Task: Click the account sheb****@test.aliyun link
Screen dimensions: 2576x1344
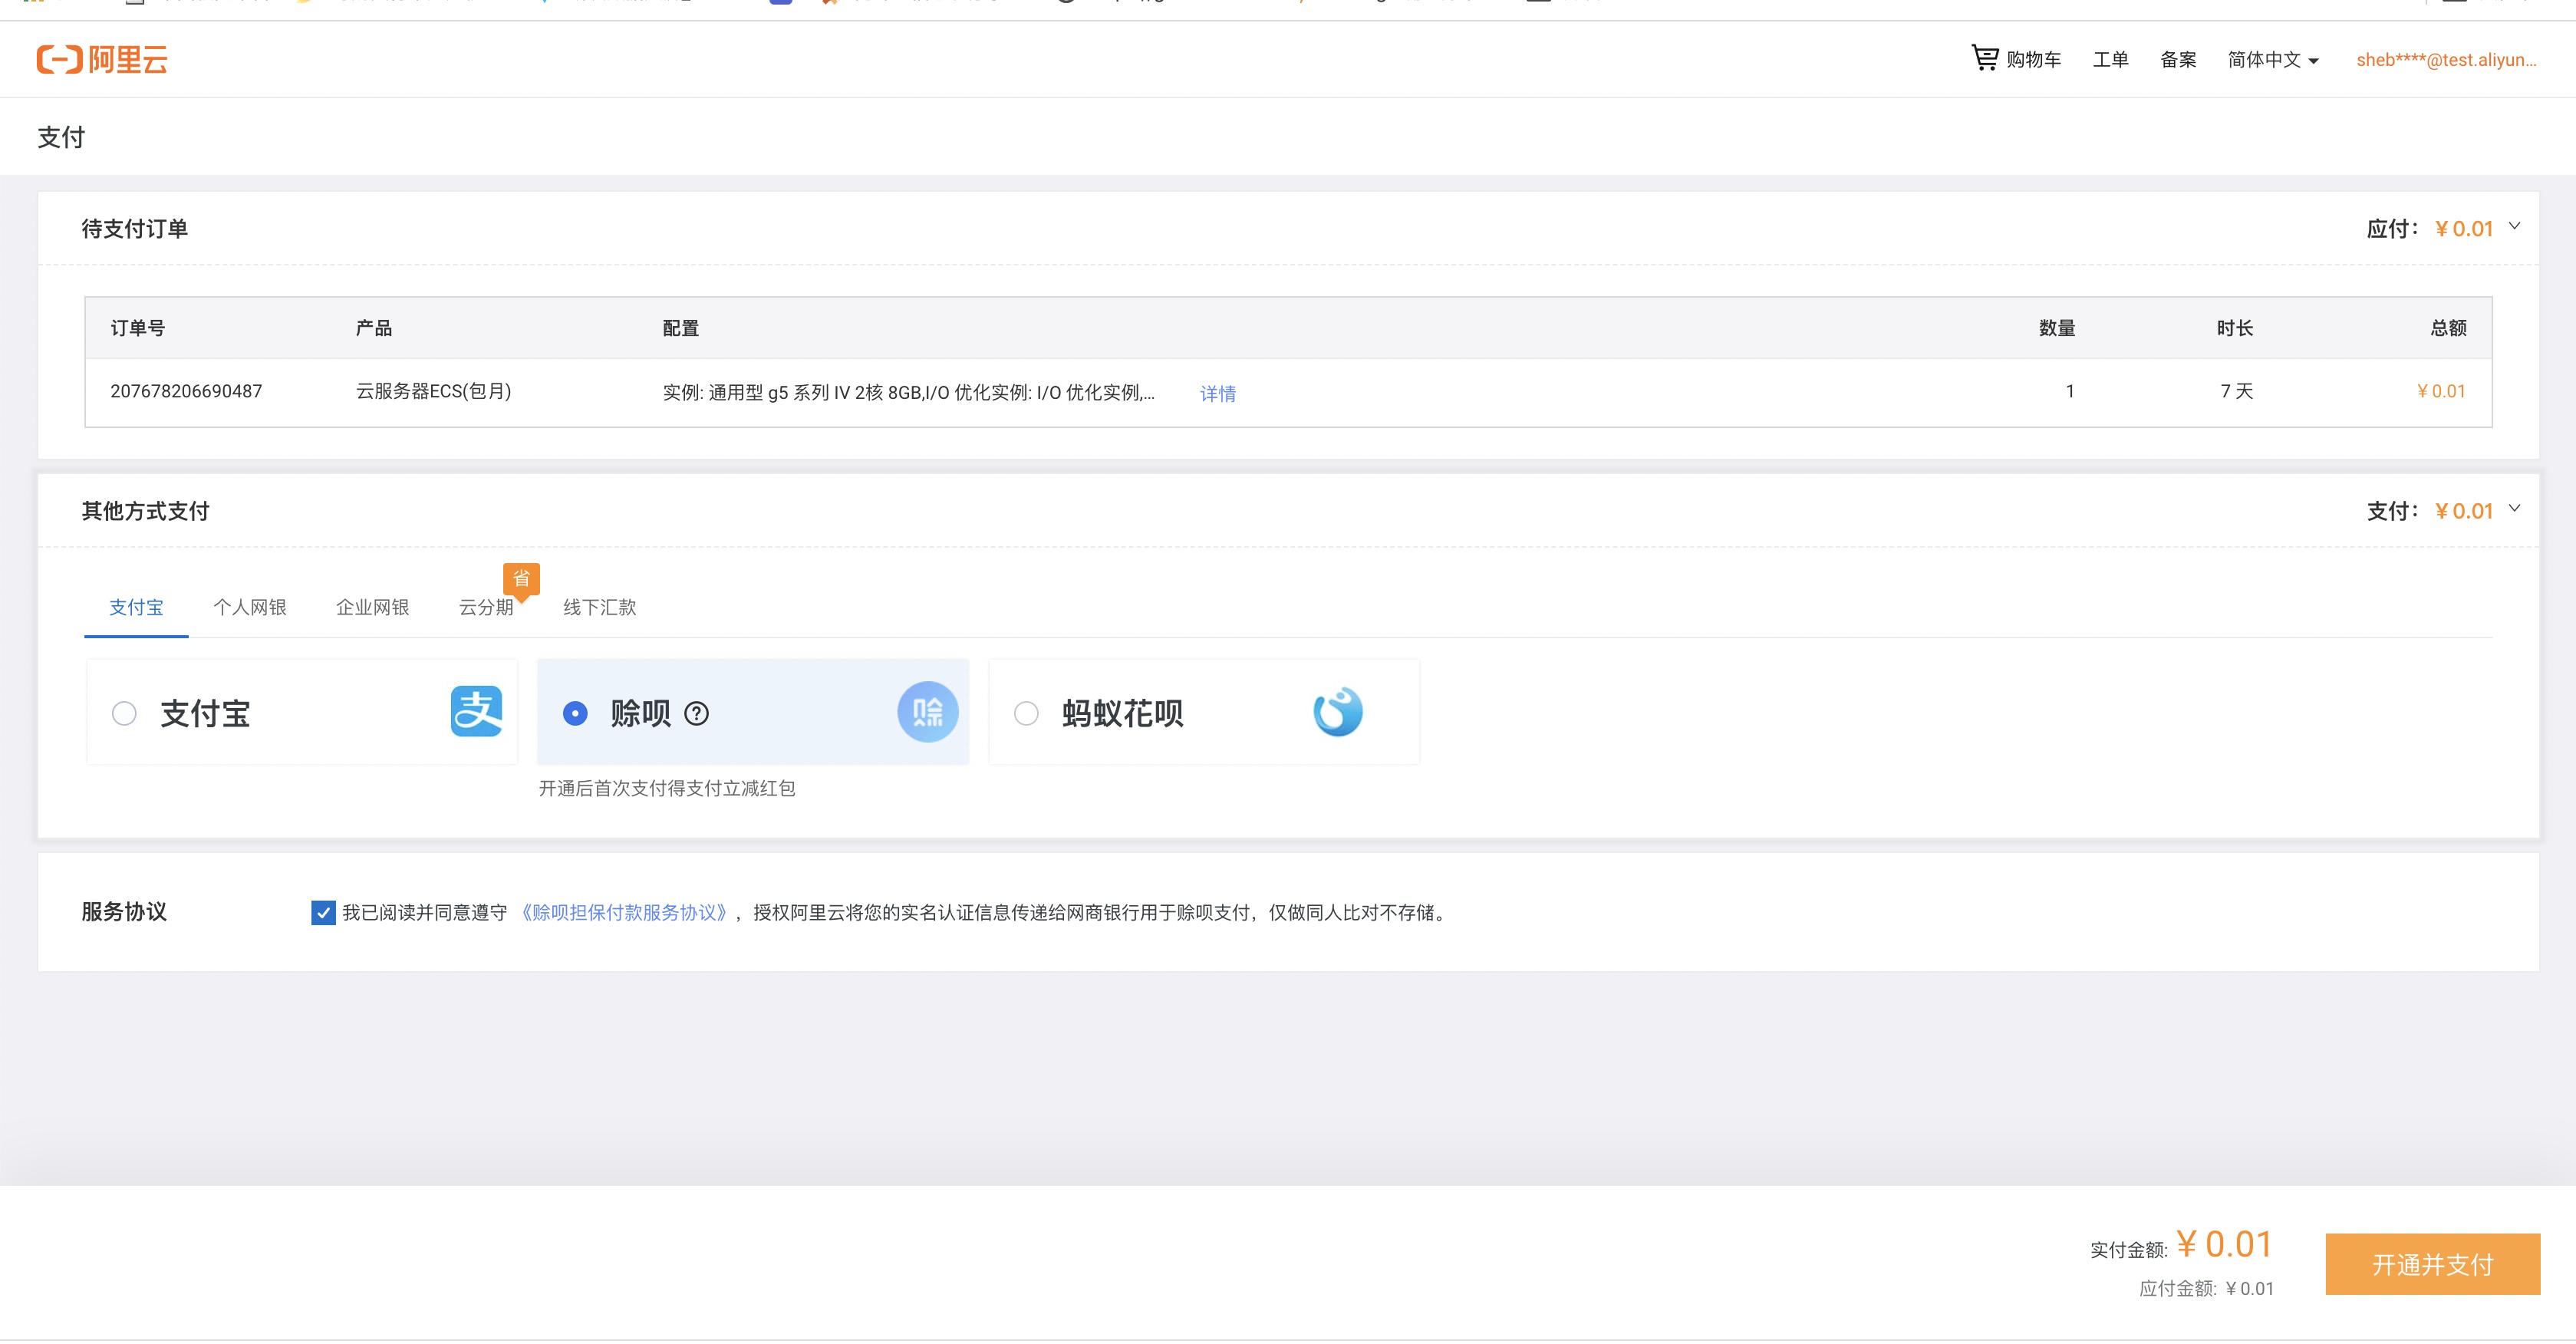Action: pos(2446,60)
